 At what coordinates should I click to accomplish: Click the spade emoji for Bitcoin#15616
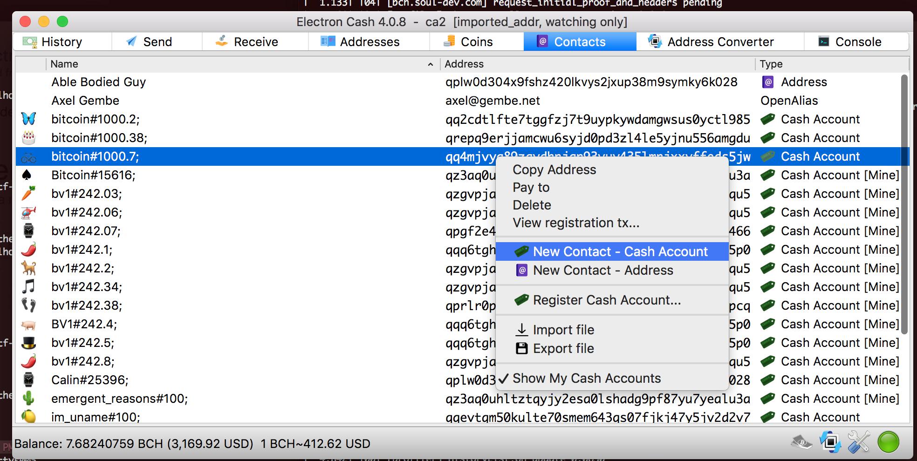click(x=27, y=175)
